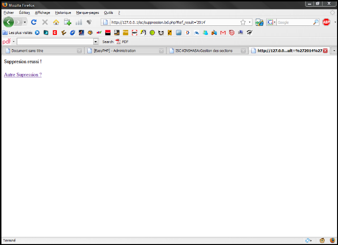
Task: Open the yellow Fnac bookmark
Action: coord(125,33)
